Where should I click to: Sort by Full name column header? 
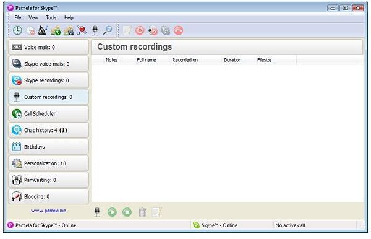pyautogui.click(x=146, y=60)
